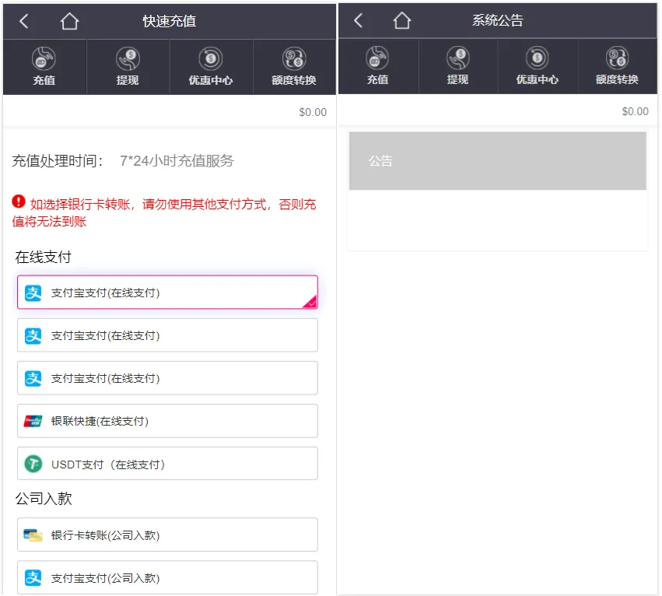
Task: Tap the highlighted Alipay payment field
Action: pyautogui.click(x=167, y=293)
